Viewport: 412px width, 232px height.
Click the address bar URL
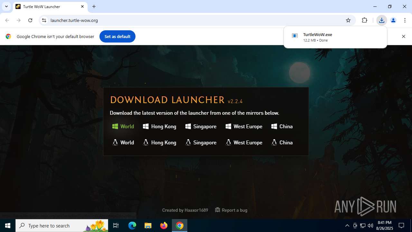coord(74,20)
